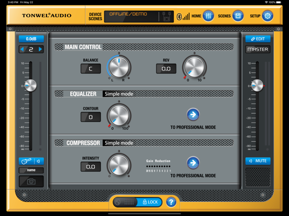Click the 0.0dB level display
This screenshot has width=289, height=216.
tap(31, 39)
